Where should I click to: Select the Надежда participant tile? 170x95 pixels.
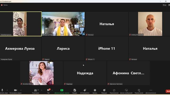(x=85, y=73)
